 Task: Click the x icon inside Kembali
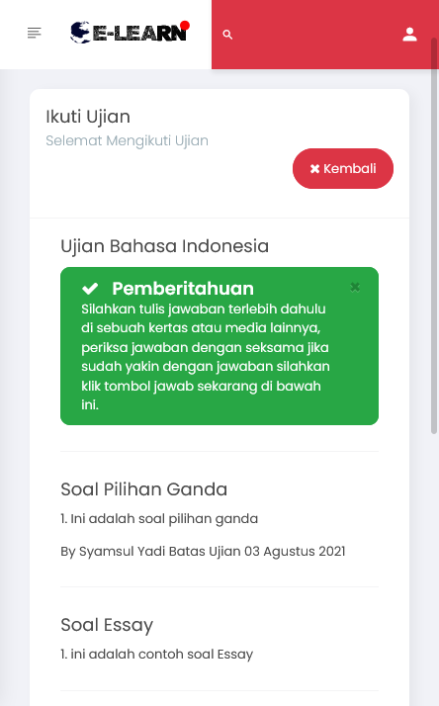click(x=314, y=169)
